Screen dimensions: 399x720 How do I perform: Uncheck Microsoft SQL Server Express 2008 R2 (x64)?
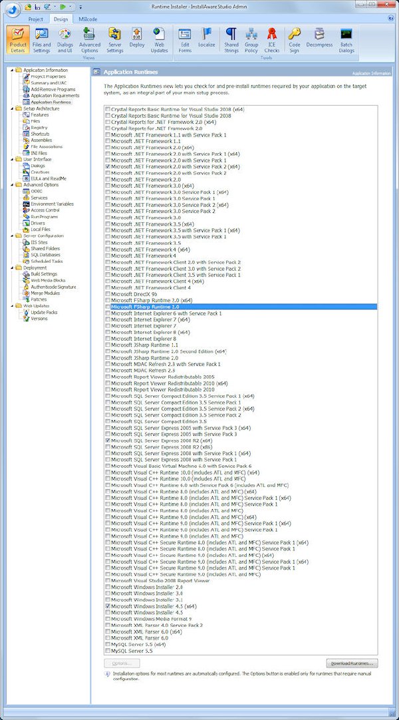point(108,441)
